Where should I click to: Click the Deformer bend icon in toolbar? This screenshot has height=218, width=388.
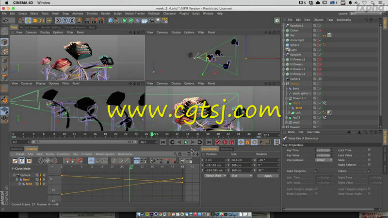[x=138, y=21]
